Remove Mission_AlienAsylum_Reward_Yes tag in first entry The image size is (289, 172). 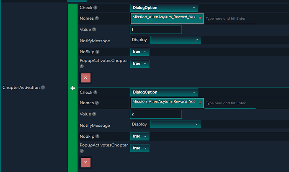tap(200, 18)
